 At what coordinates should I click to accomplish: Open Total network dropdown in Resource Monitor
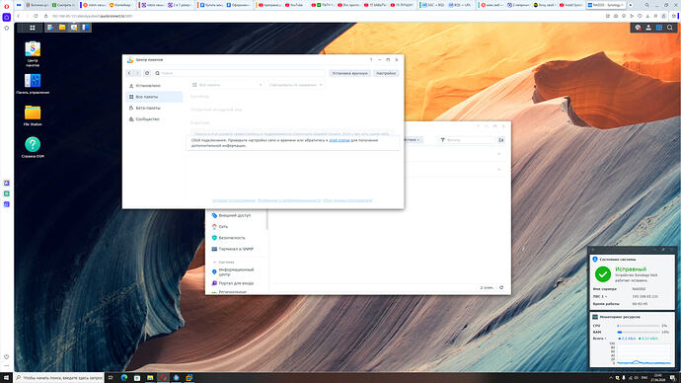click(599, 339)
